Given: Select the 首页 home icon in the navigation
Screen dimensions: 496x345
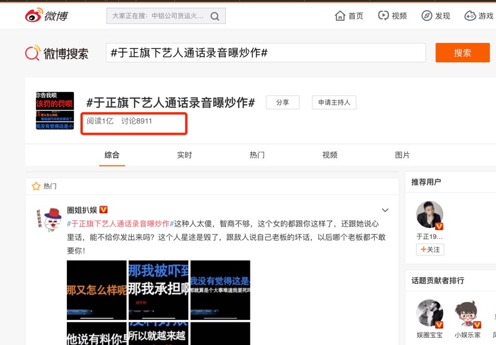Looking at the screenshot, I should 339,16.
